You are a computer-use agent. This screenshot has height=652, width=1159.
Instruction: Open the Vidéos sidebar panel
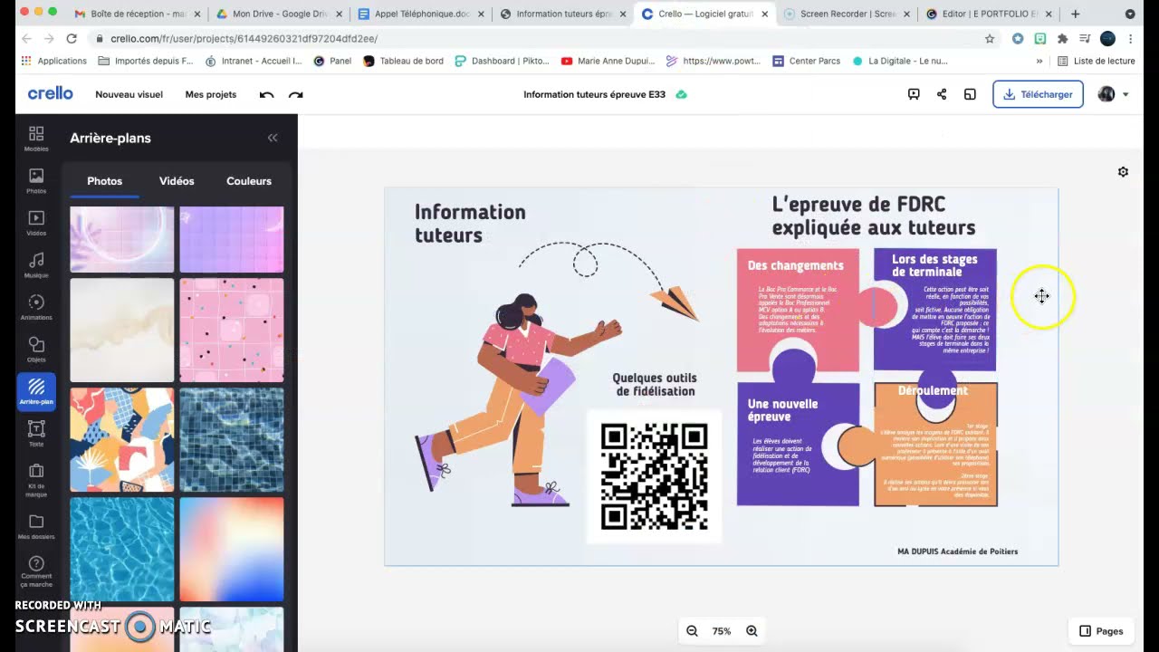(x=36, y=223)
